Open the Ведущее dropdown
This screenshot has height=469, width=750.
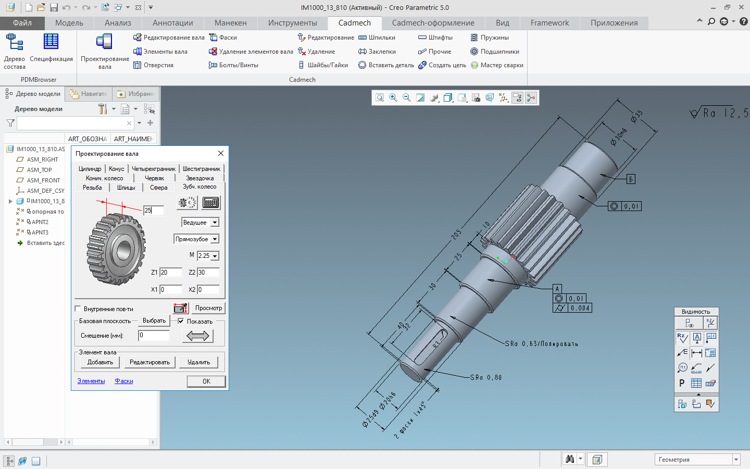tap(215, 223)
